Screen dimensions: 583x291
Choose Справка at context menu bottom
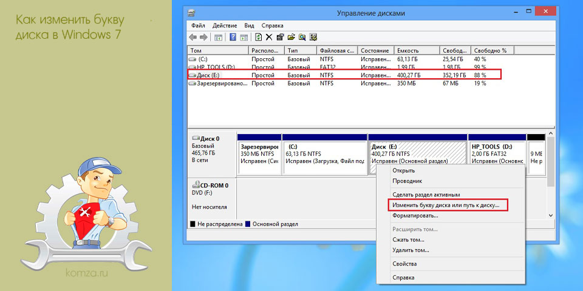click(x=403, y=278)
